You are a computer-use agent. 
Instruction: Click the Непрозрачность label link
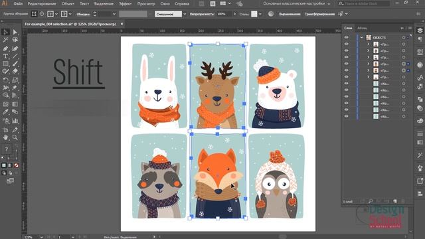tap(202, 14)
